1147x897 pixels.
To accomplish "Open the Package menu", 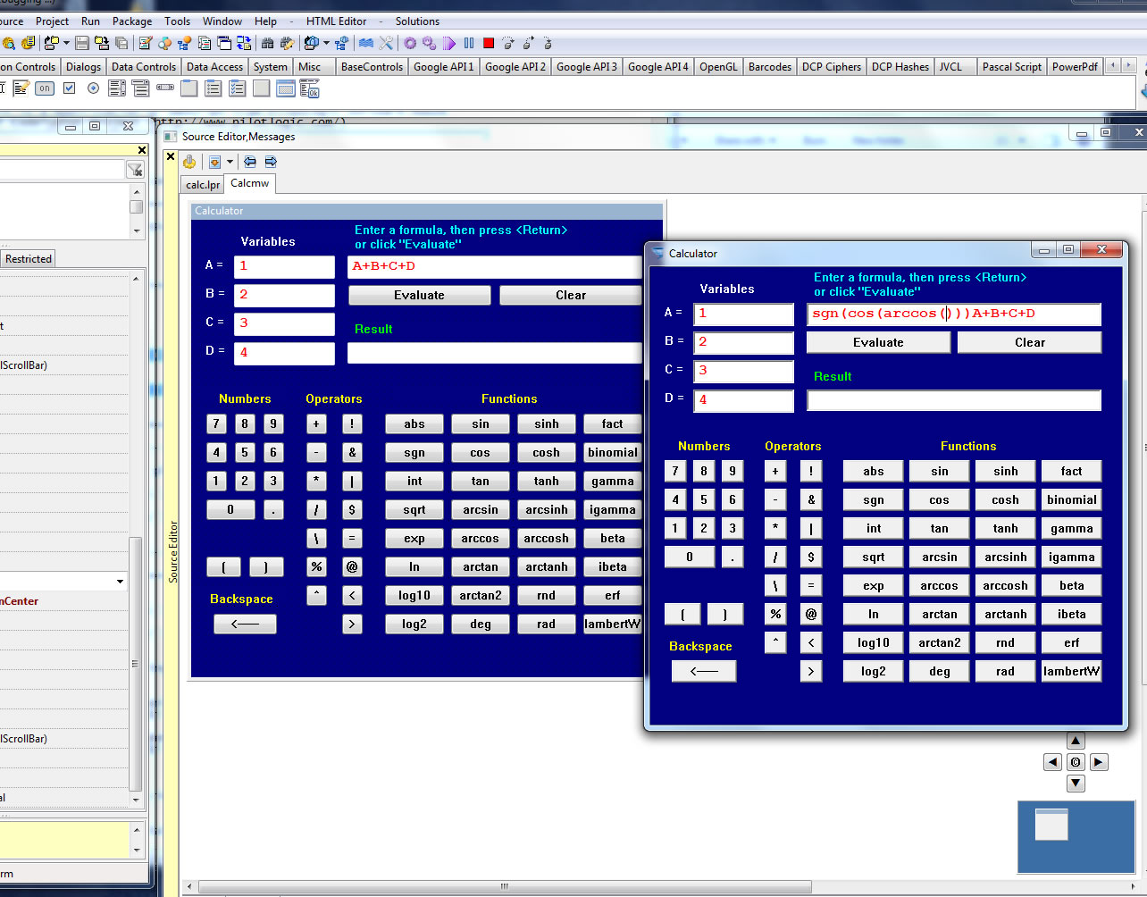I will [132, 21].
